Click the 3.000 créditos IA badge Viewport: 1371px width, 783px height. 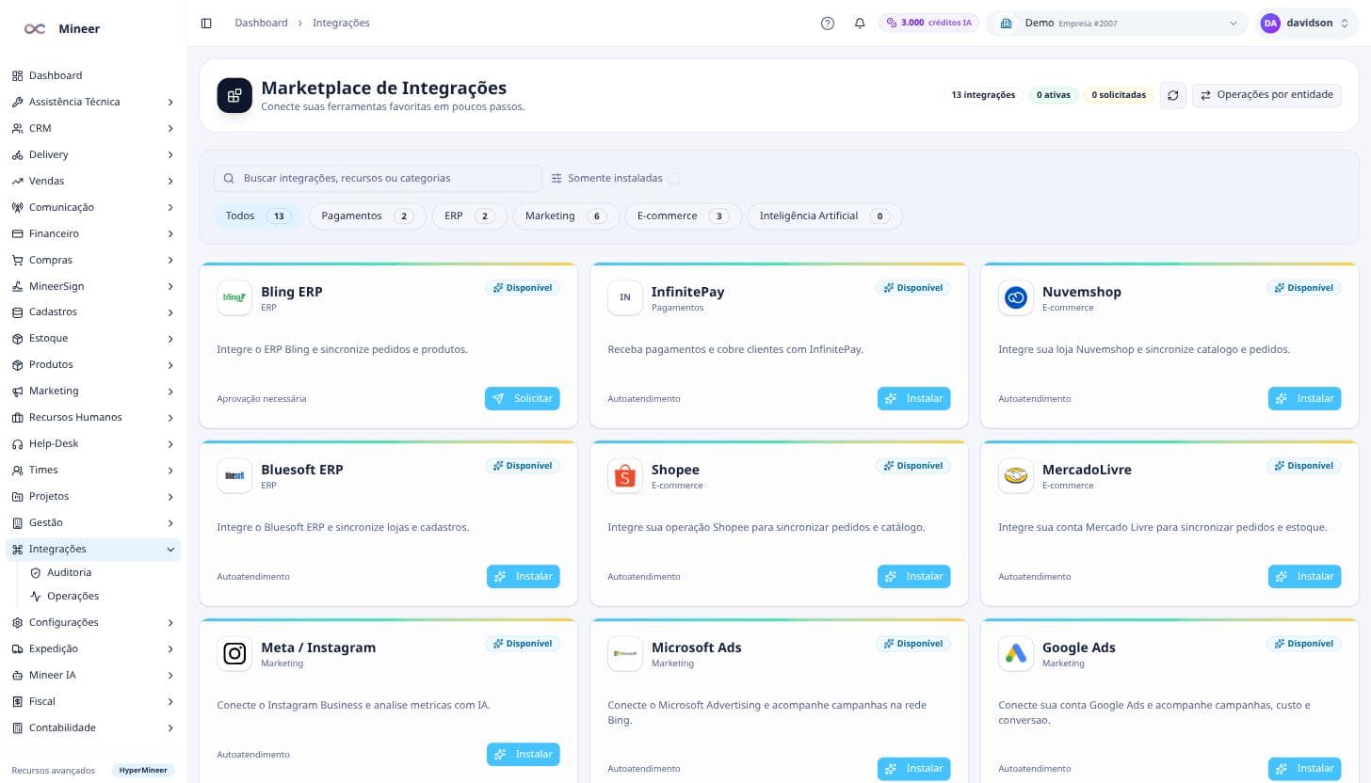point(929,23)
